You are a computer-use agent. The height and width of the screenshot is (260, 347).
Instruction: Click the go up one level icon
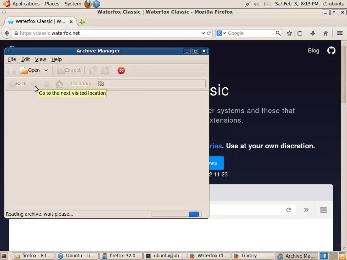(x=47, y=84)
